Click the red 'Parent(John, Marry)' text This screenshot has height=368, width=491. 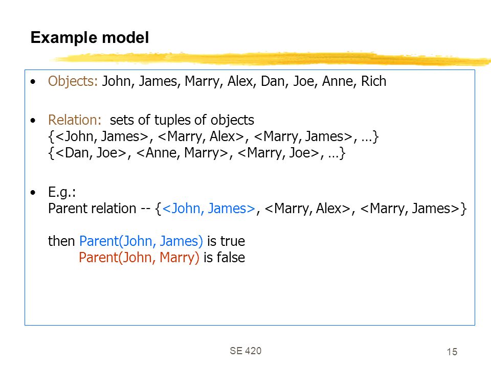pyautogui.click(x=139, y=258)
